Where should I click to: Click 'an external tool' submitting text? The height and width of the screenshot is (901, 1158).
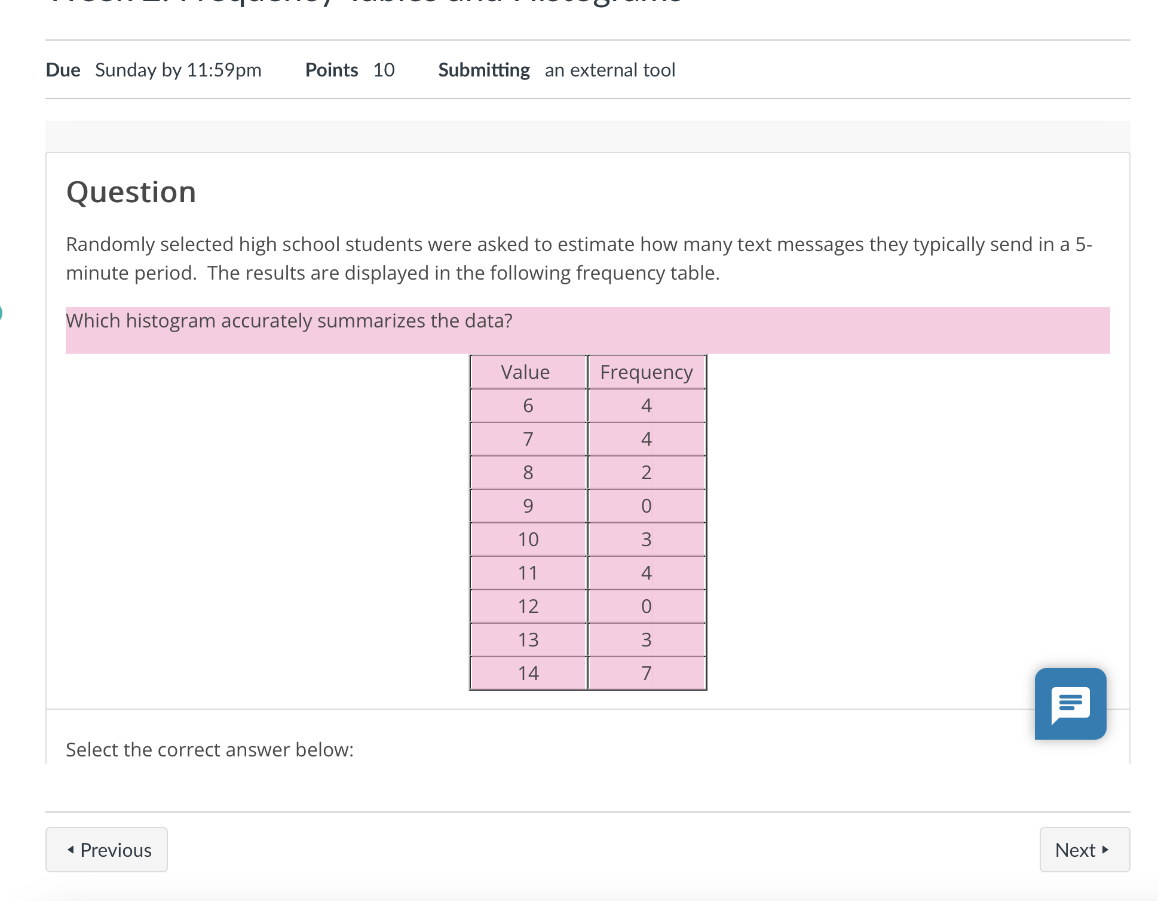[x=610, y=70]
